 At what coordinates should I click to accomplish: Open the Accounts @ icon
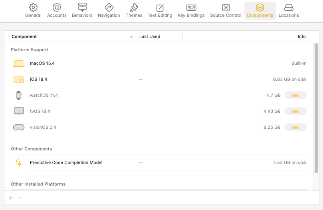coord(57,8)
